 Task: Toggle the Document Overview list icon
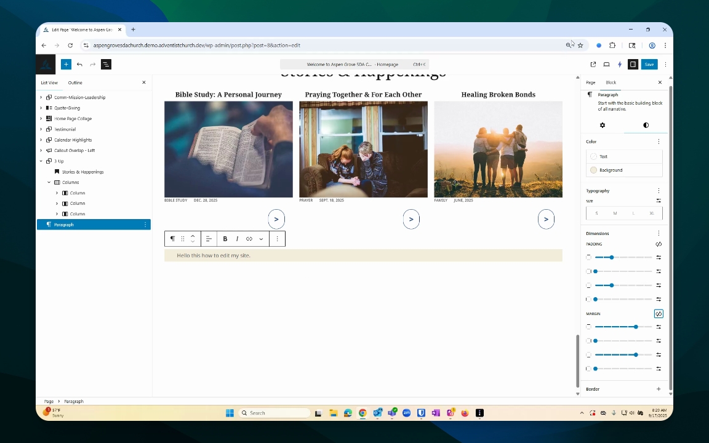(x=106, y=64)
